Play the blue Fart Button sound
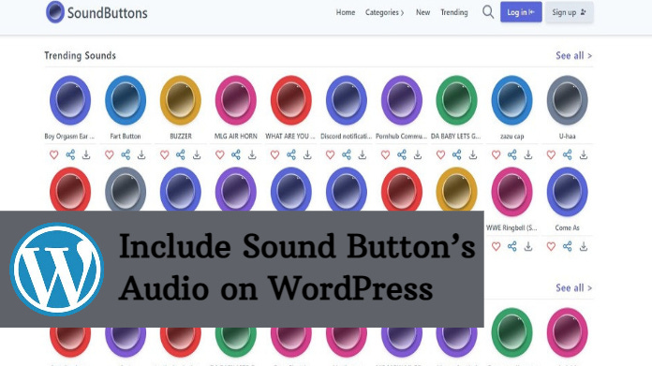The height and width of the screenshot is (366, 652). 126,100
